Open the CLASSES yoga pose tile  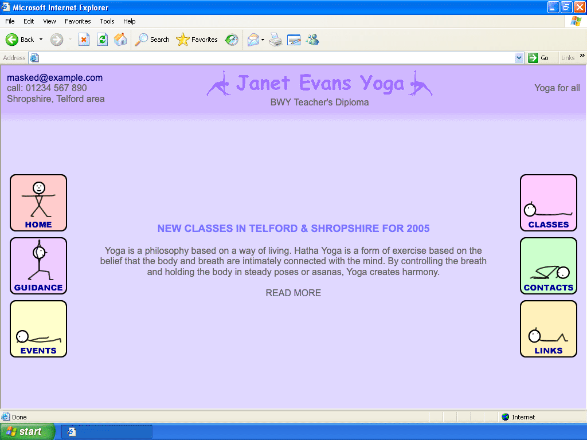(x=549, y=203)
